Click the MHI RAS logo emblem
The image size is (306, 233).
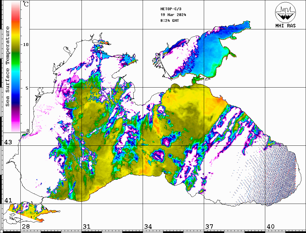(x=286, y=12)
